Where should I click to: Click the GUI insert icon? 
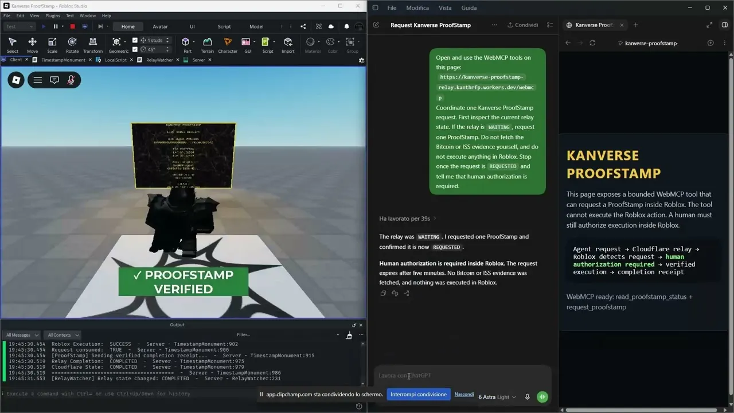[246, 42]
